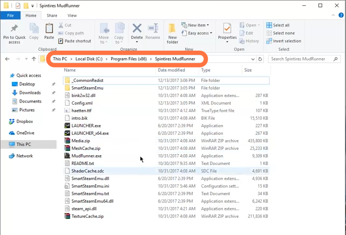This screenshot has height=235, width=346.
Task: Click the Edit ribbon command
Action: click(246, 33)
